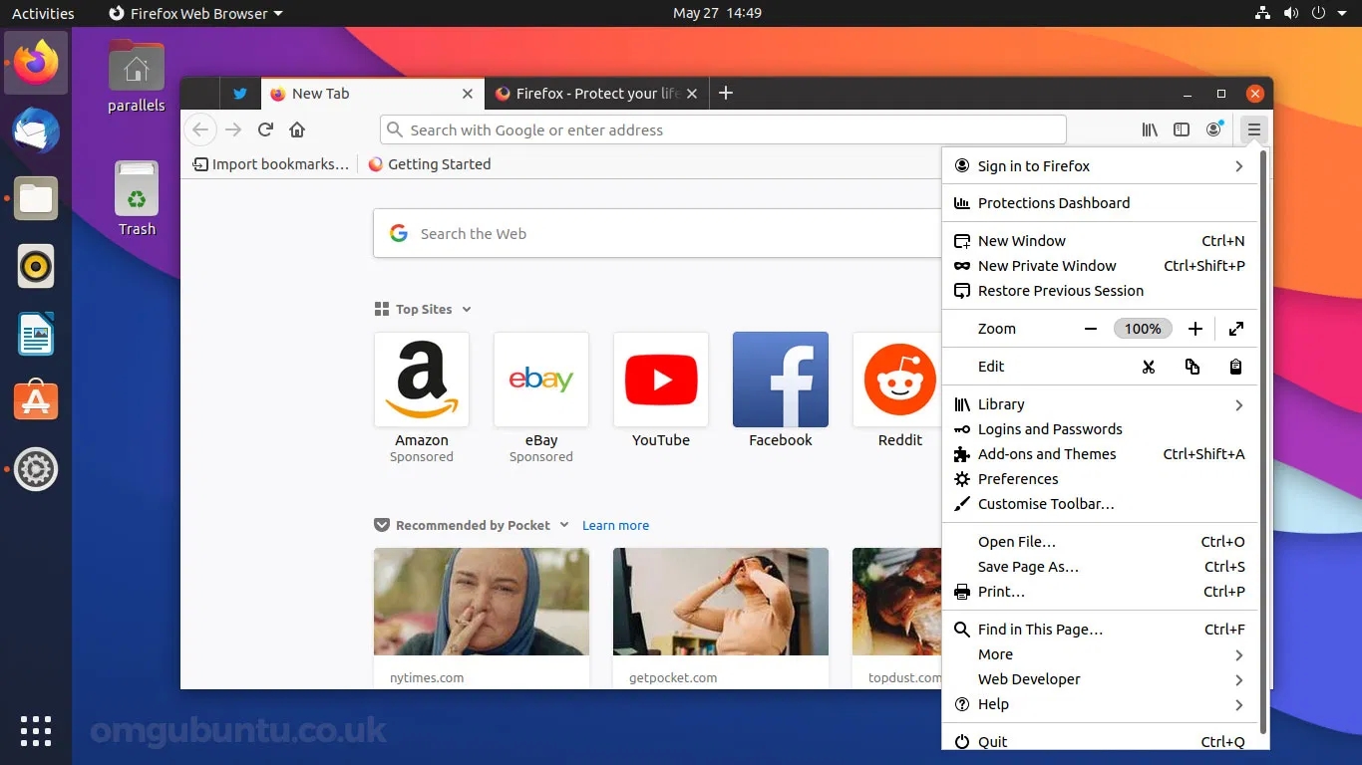Switch to the pinned Twitter tab

point(240,94)
